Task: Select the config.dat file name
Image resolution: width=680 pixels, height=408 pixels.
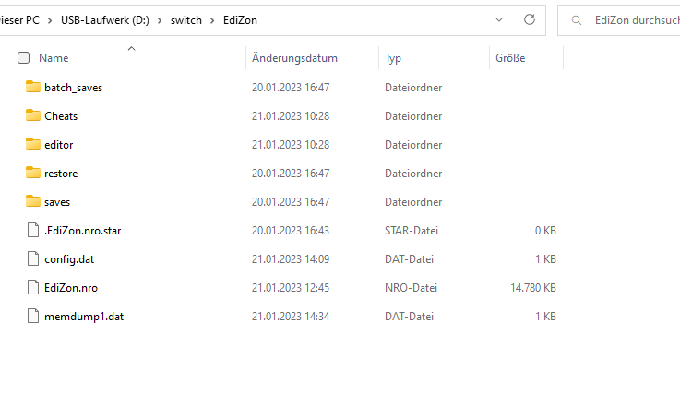Action: coord(69,259)
